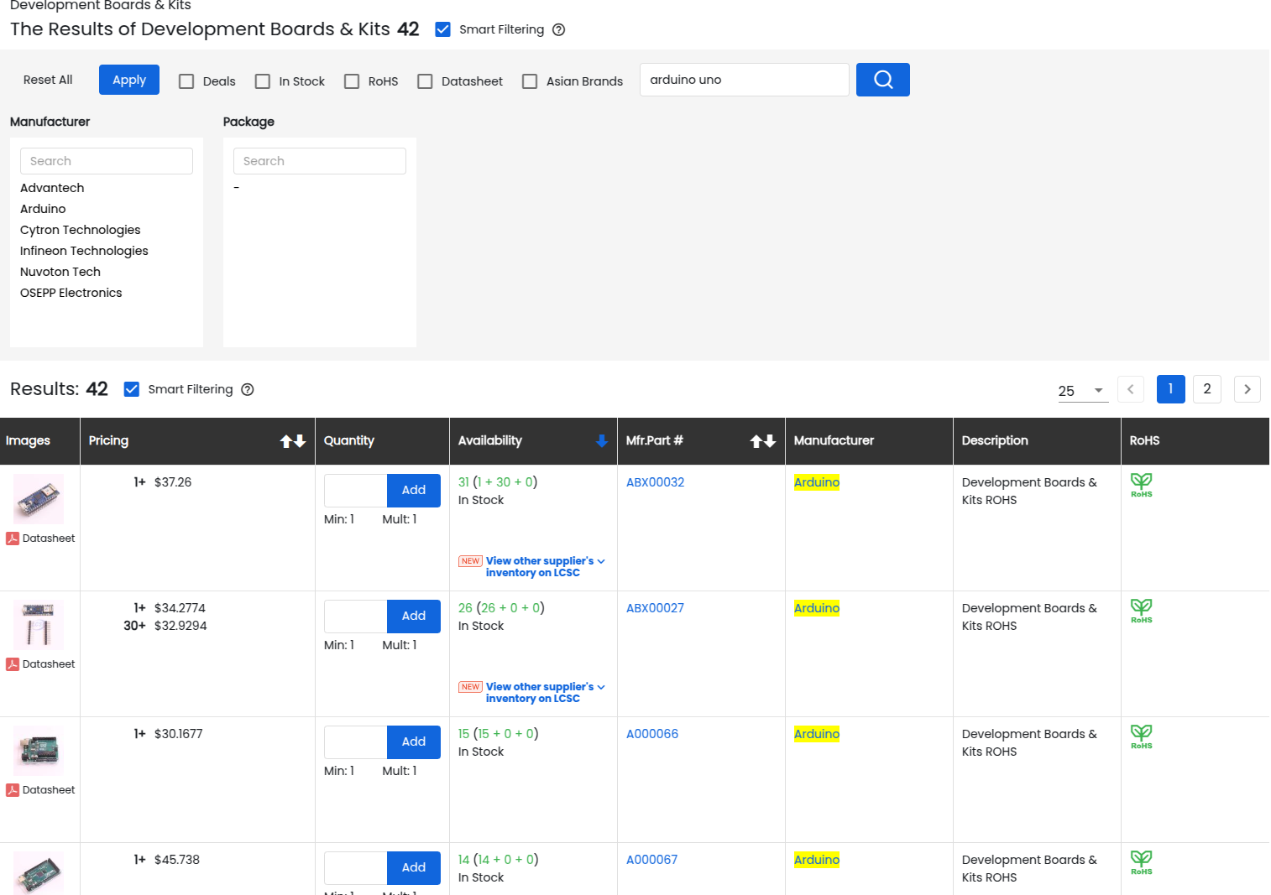The image size is (1271, 895).
Task: Sort by Mfr.Part # arrows
Action: point(763,441)
